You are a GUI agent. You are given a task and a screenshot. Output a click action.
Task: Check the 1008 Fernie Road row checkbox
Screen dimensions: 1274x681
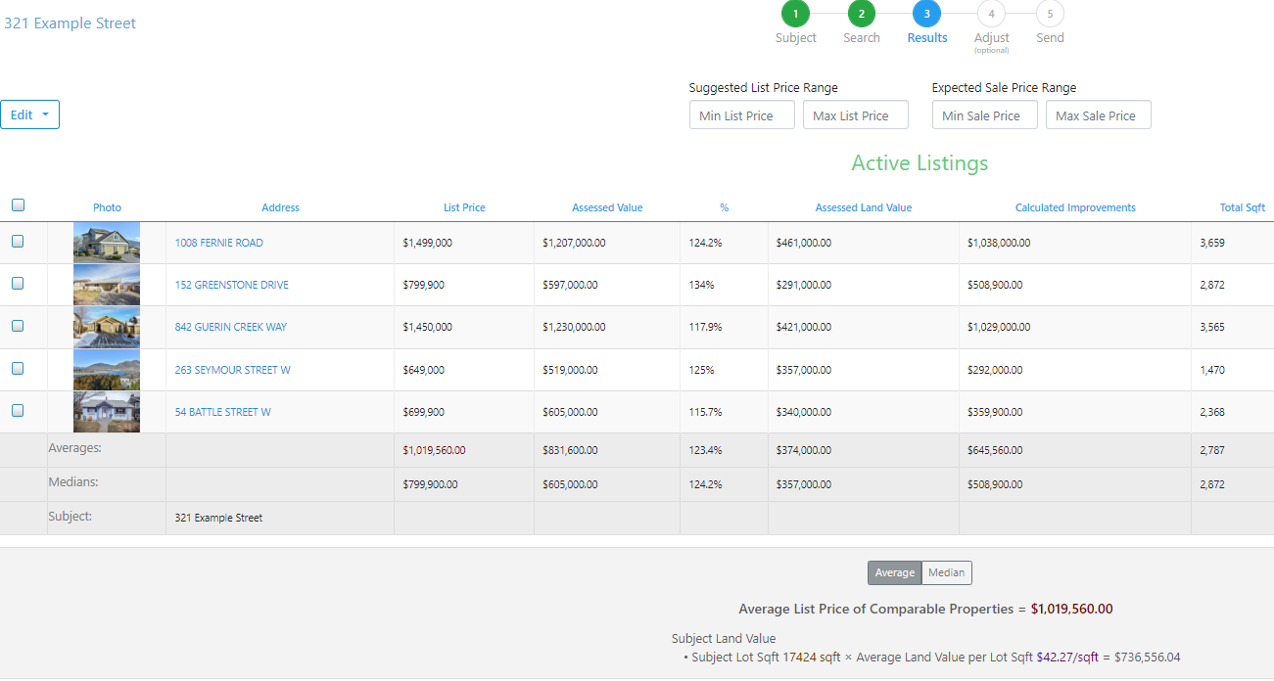coord(18,242)
